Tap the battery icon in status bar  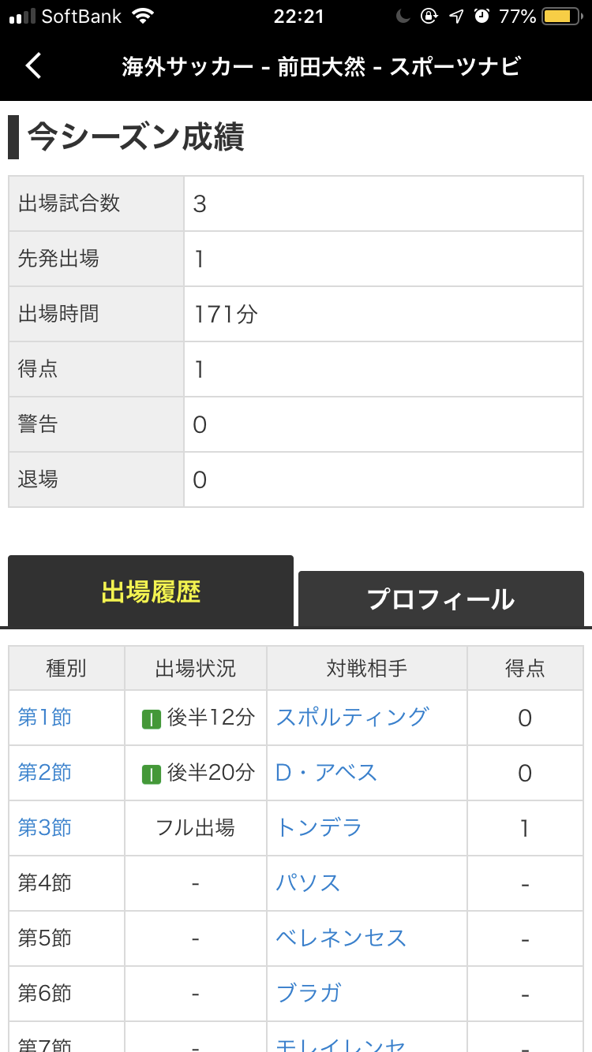(564, 16)
